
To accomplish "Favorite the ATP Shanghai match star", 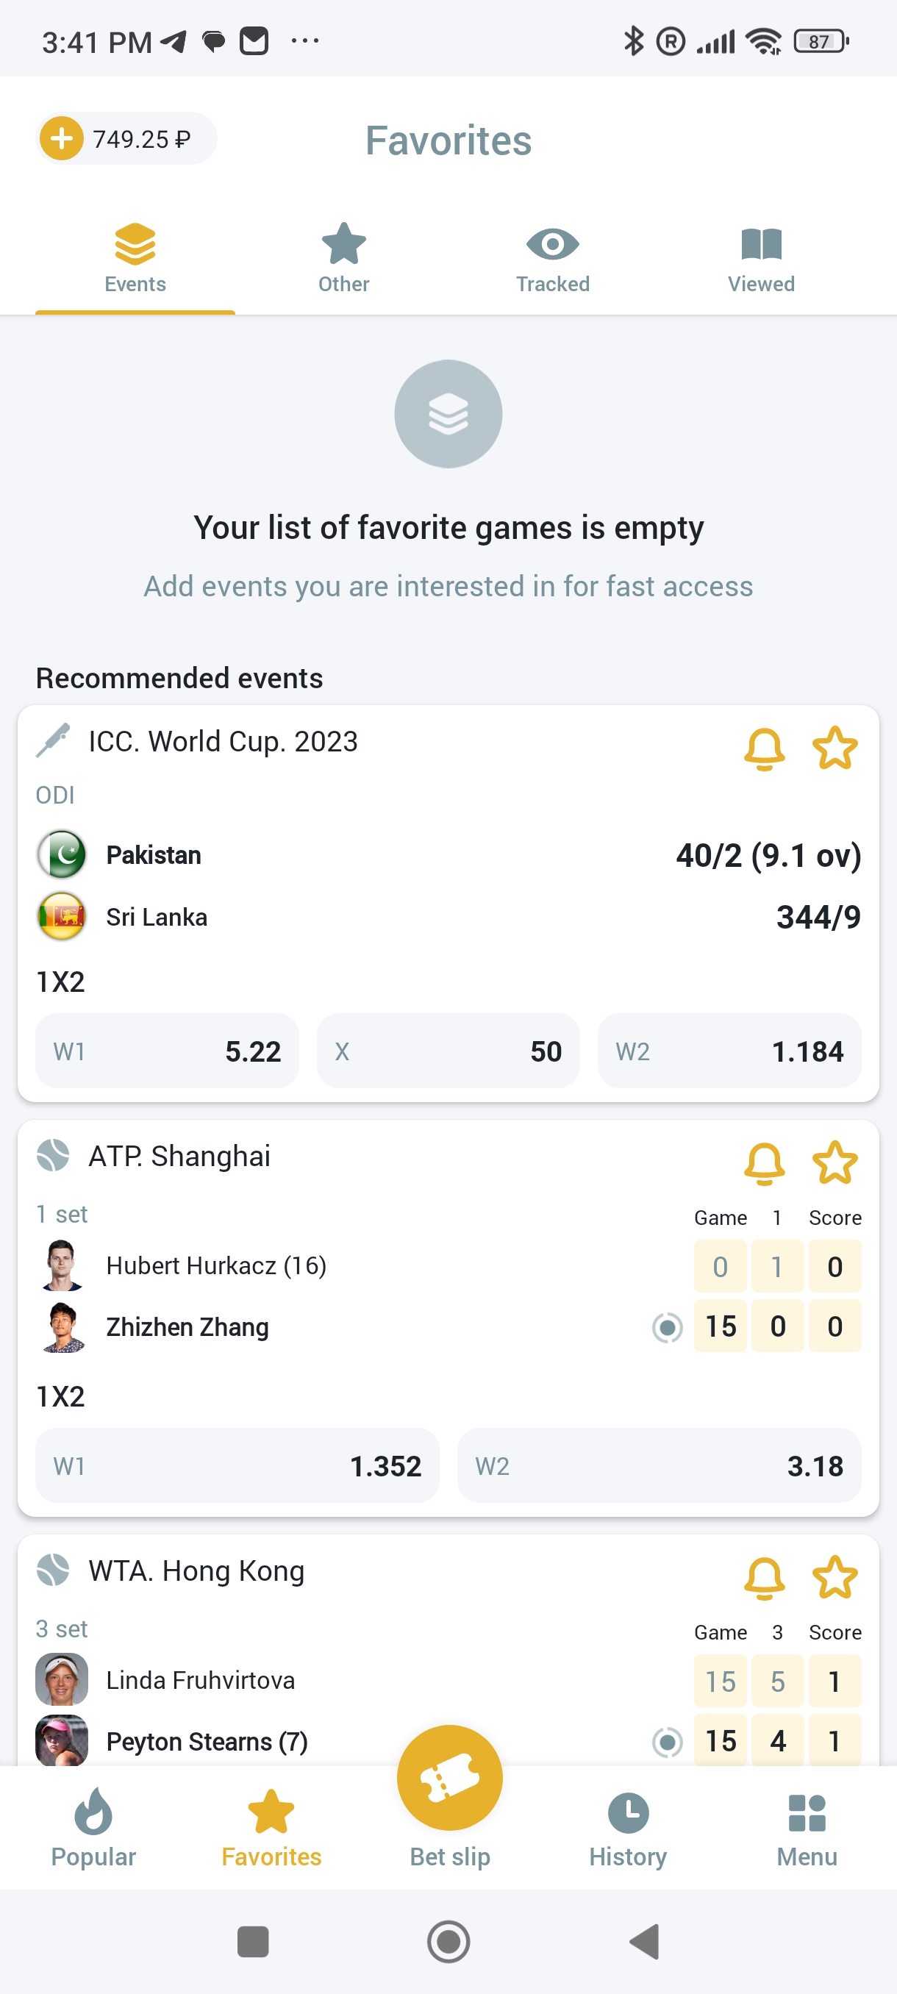I will coord(835,1162).
